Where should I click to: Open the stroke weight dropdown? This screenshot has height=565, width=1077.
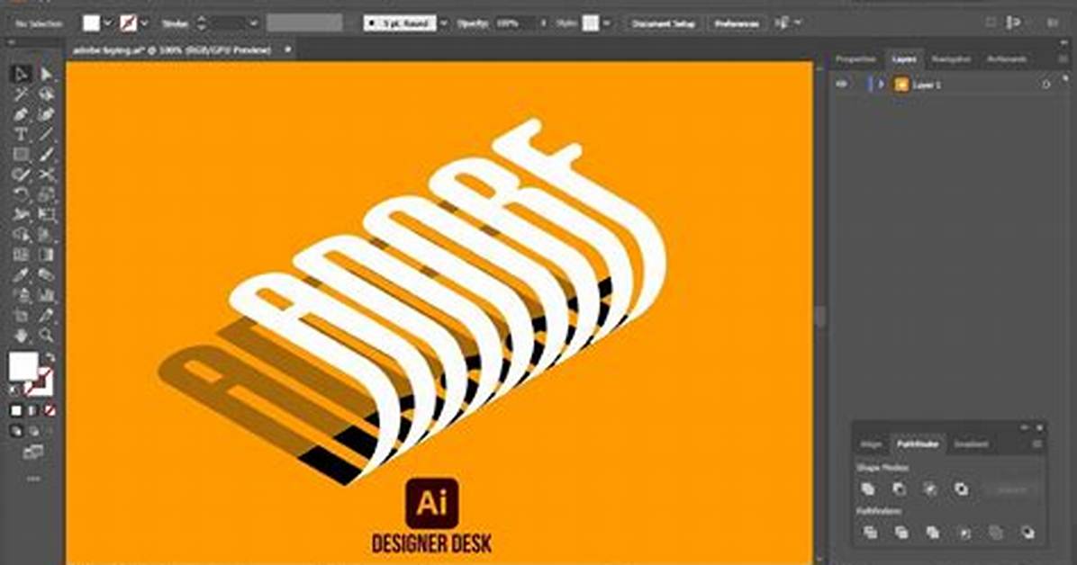coord(253,23)
